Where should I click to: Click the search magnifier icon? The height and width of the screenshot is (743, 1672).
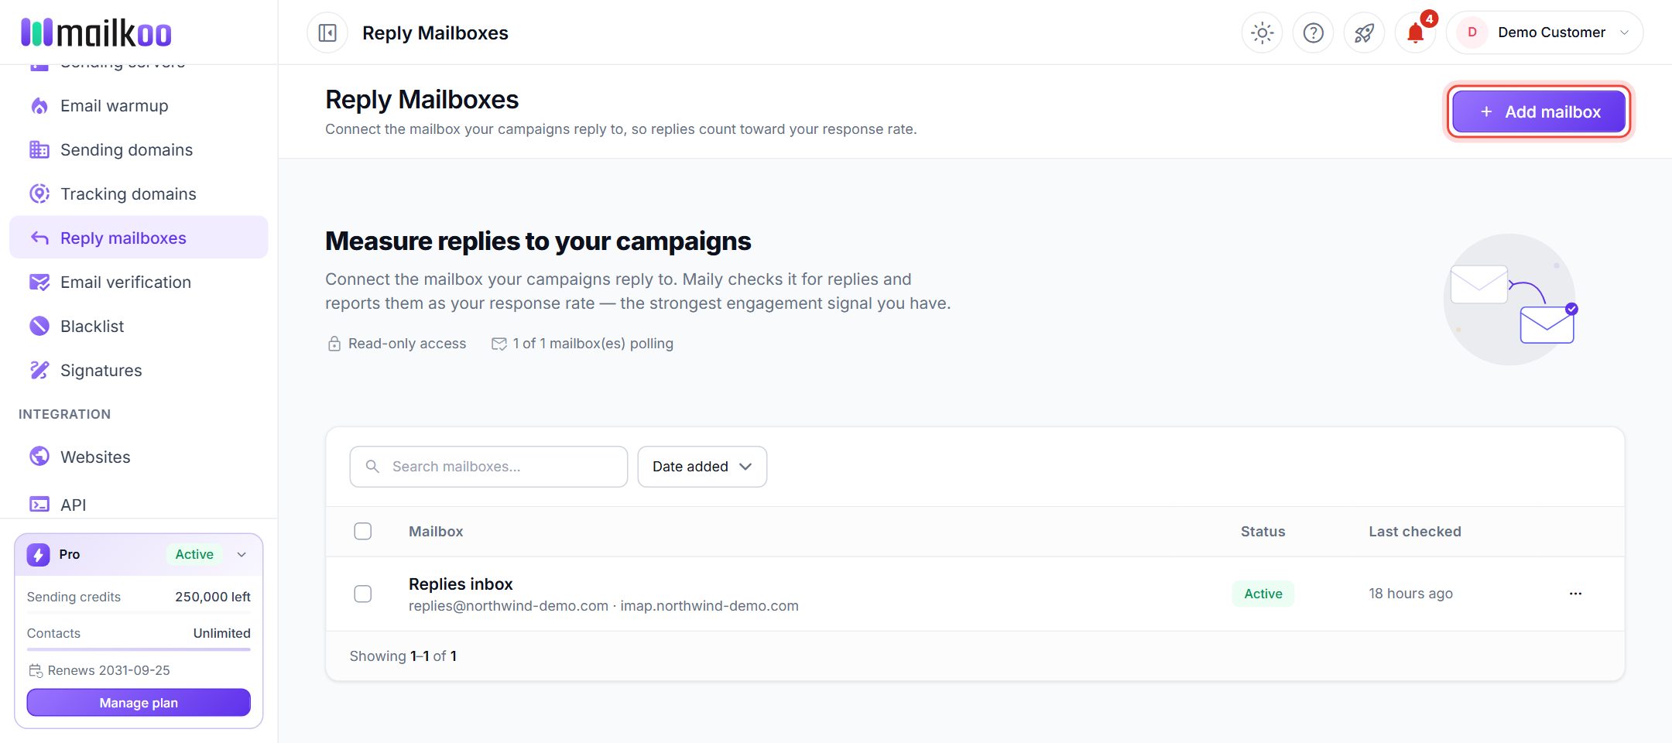point(372,467)
